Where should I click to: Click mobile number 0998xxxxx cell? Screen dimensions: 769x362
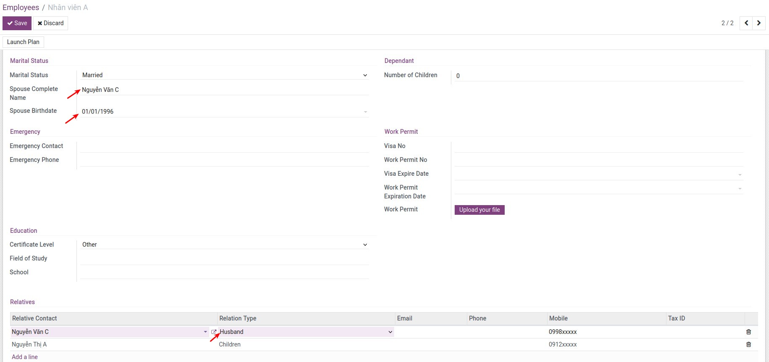click(606, 332)
